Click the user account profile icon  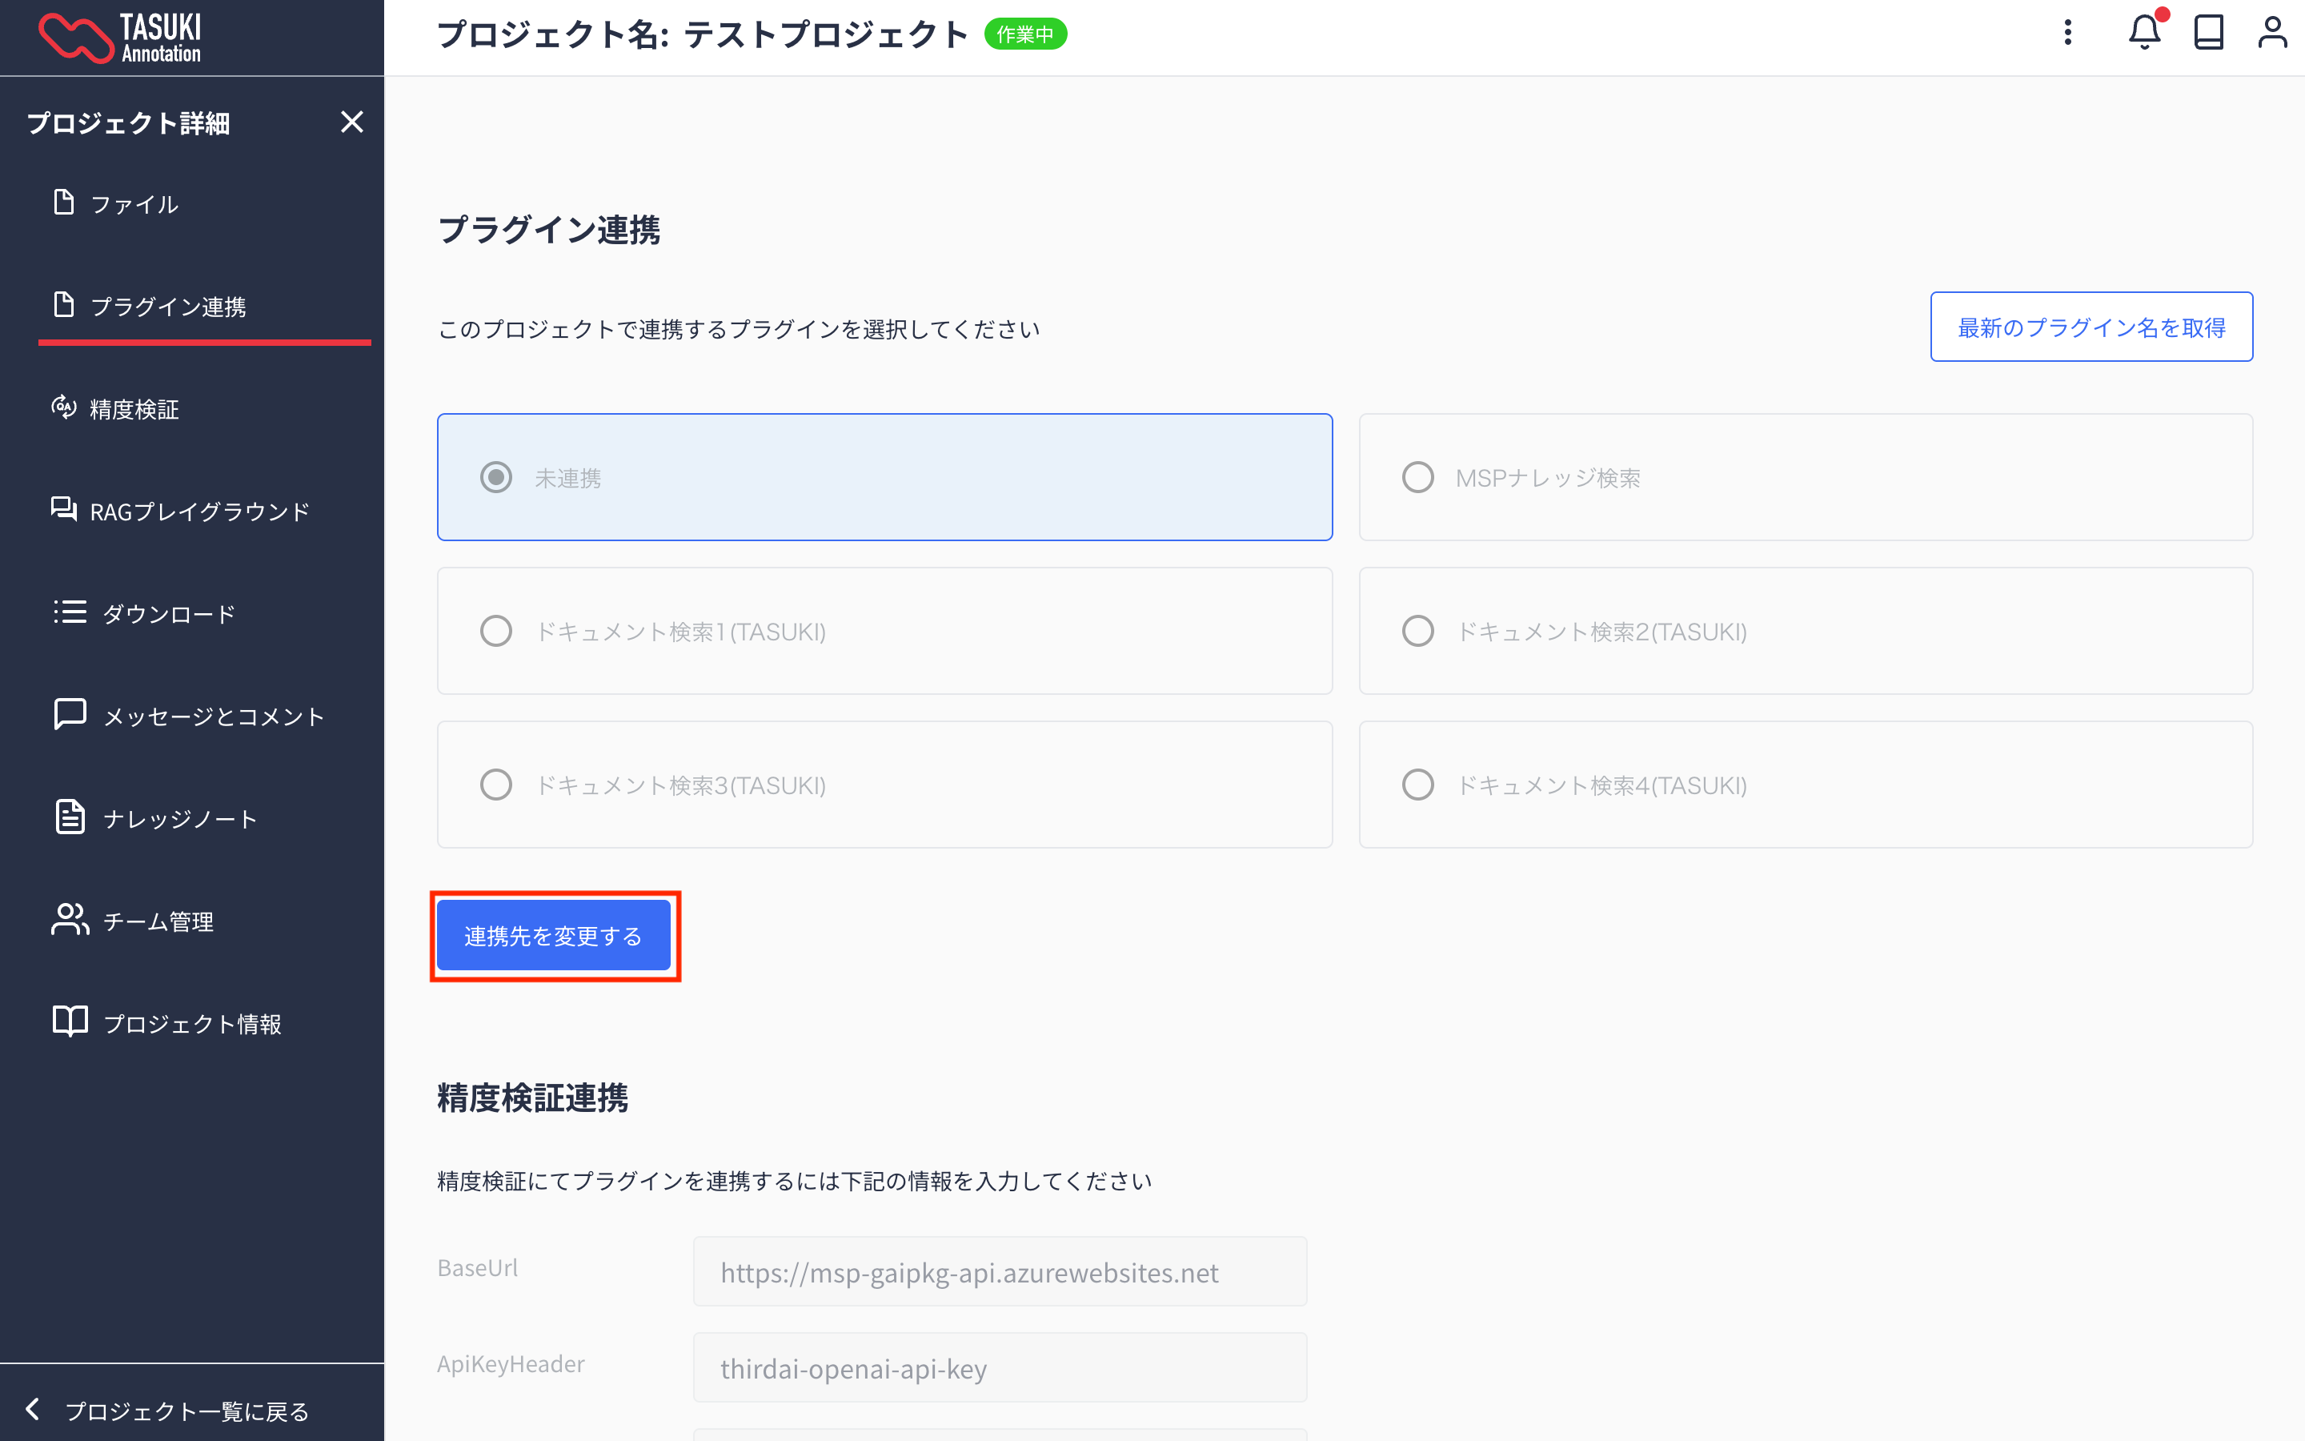(2273, 34)
